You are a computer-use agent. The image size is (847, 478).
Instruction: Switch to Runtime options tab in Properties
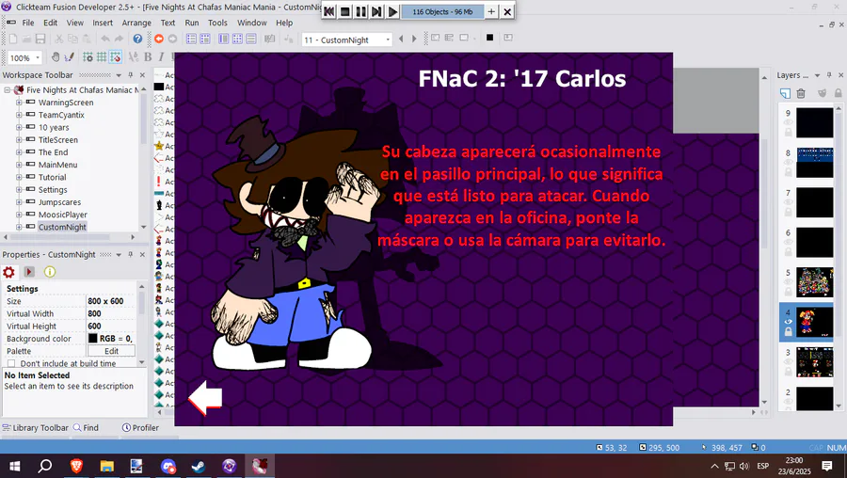(29, 272)
